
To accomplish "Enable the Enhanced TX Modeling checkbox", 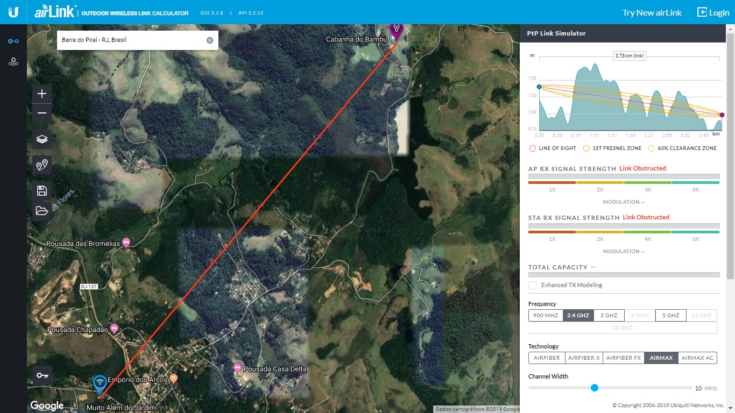I will pos(532,285).
